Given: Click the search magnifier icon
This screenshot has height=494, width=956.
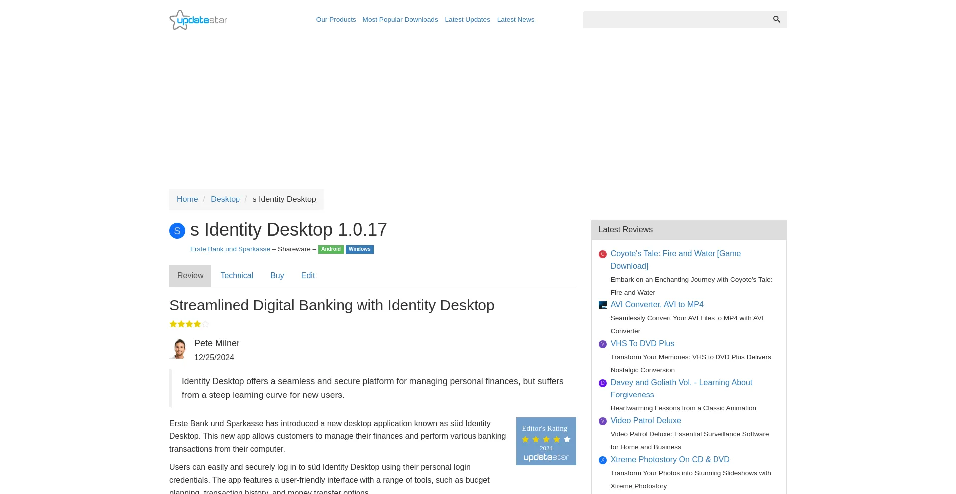Looking at the screenshot, I should (x=776, y=19).
